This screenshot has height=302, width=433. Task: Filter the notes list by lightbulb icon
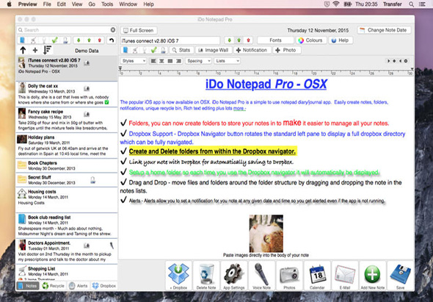[x=44, y=40]
